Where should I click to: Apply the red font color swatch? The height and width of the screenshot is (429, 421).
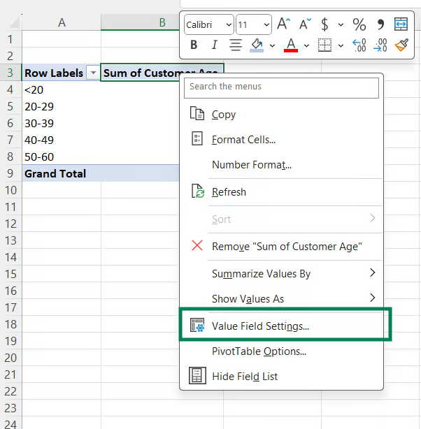click(x=291, y=45)
